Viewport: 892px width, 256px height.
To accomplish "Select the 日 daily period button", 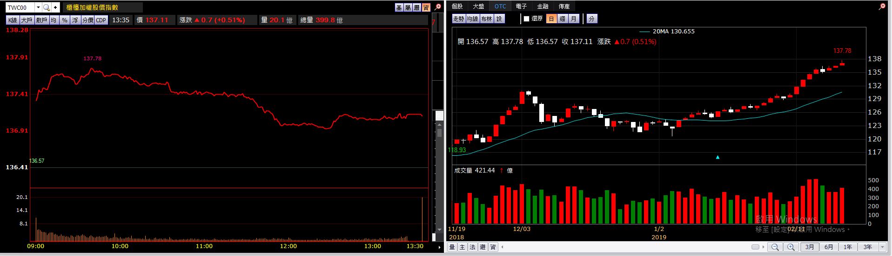I will click(x=551, y=19).
